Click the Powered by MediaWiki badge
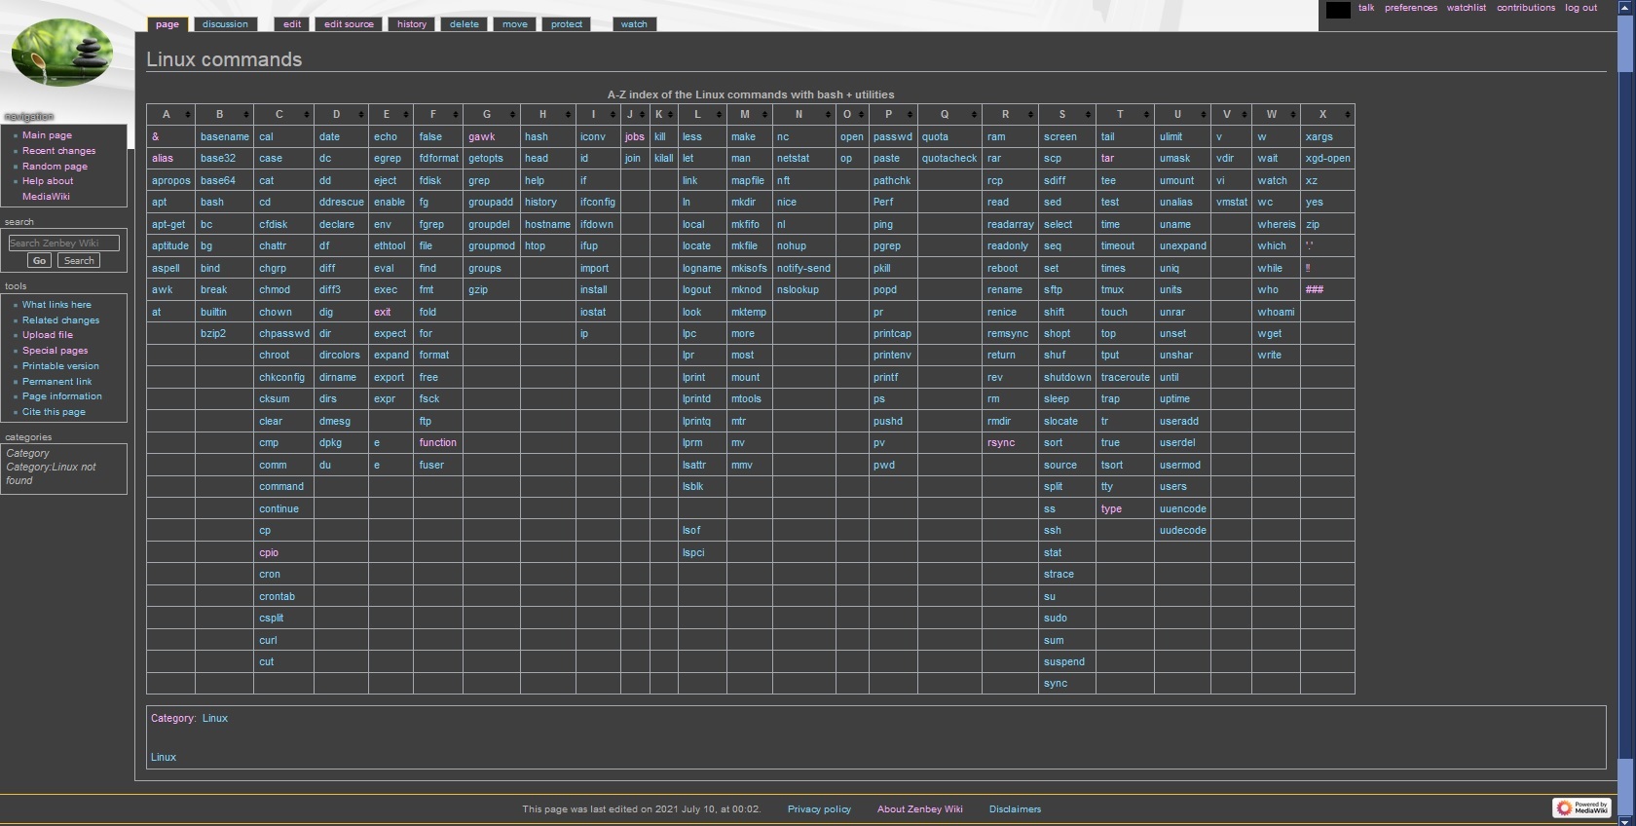 click(x=1581, y=807)
